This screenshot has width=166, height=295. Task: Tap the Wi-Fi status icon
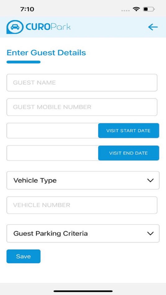coord(136,9)
